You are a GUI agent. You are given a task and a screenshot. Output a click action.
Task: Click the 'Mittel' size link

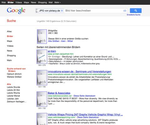click(70, 41)
